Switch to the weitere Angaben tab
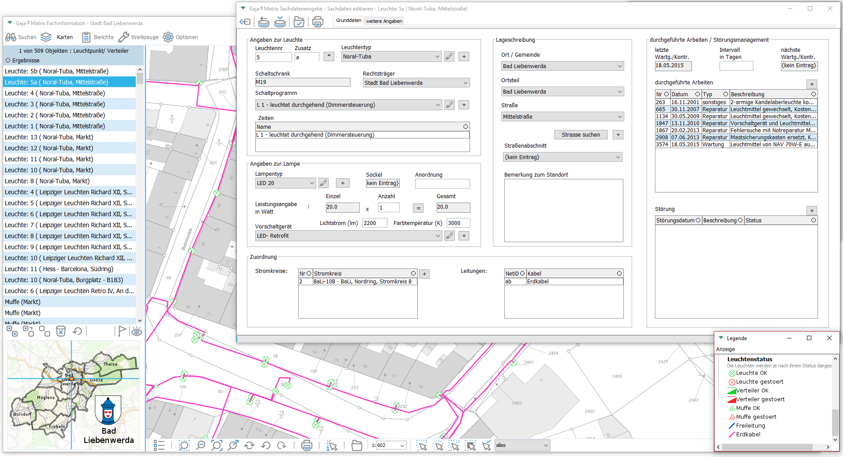843x457 pixels. [384, 21]
